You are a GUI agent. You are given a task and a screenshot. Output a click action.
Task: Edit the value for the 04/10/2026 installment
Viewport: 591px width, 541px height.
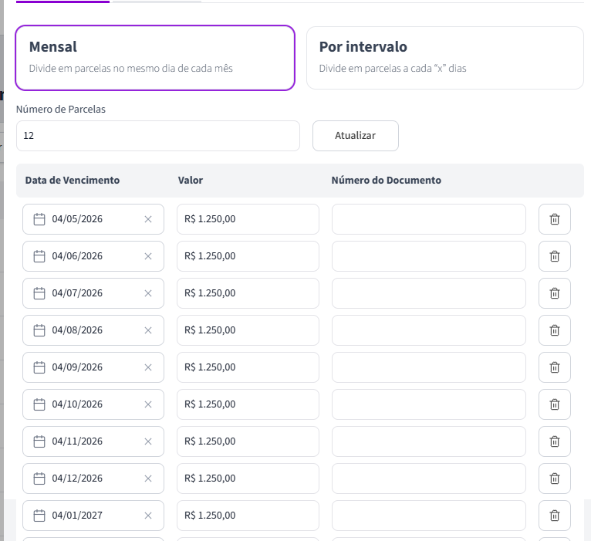coord(248,404)
